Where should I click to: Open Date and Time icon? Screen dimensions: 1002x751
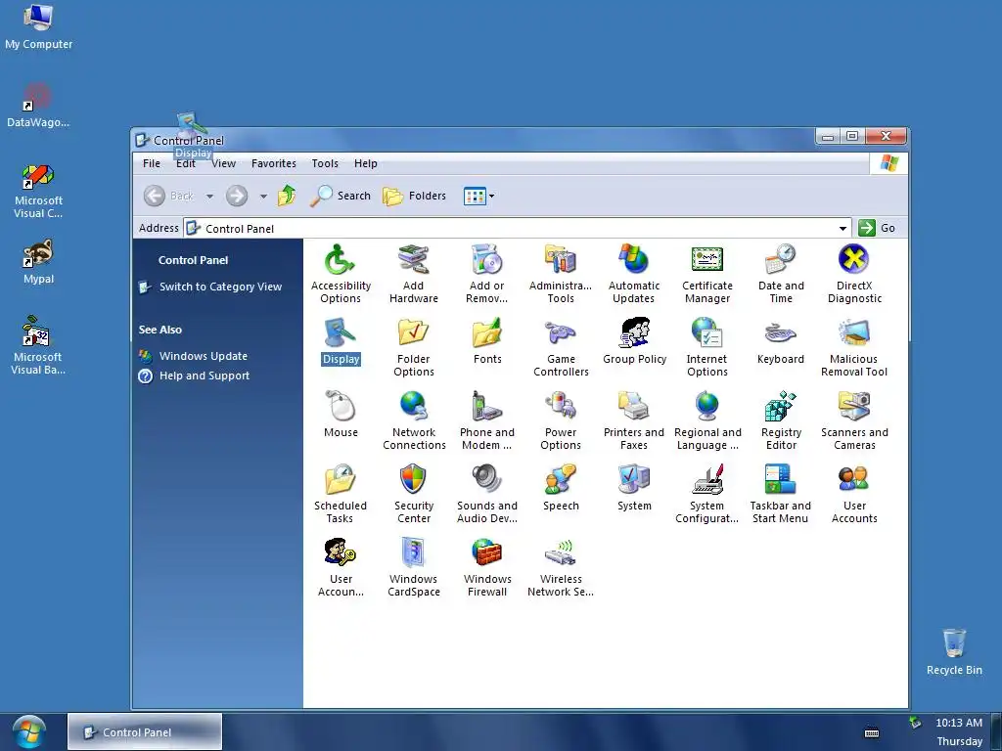pos(781,274)
